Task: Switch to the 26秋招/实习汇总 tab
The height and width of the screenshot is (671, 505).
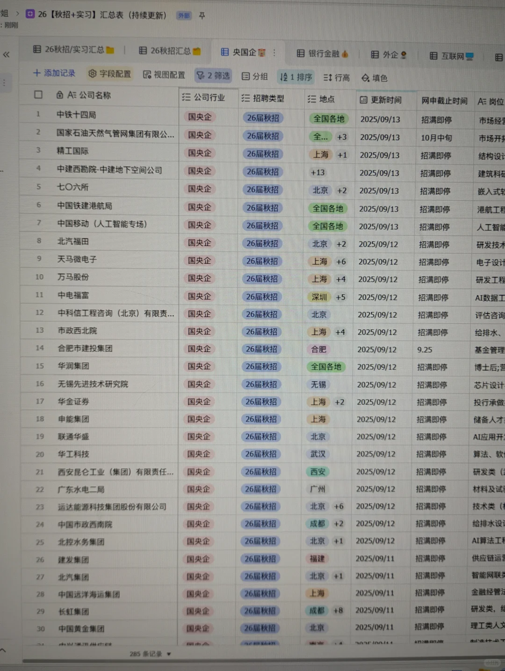Action: click(x=74, y=50)
